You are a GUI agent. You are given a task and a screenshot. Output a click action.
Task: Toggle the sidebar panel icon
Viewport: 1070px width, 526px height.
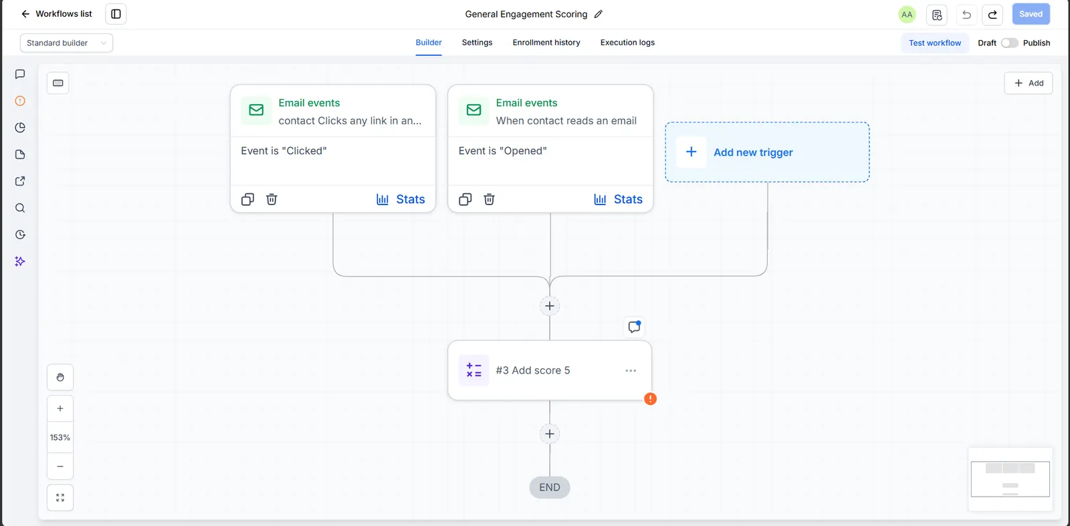[x=116, y=14]
